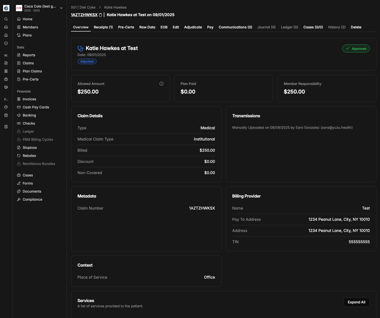Click the padlock icon beside PBM Billing Cycles
This screenshot has height=318, width=380.
(x=19, y=139)
